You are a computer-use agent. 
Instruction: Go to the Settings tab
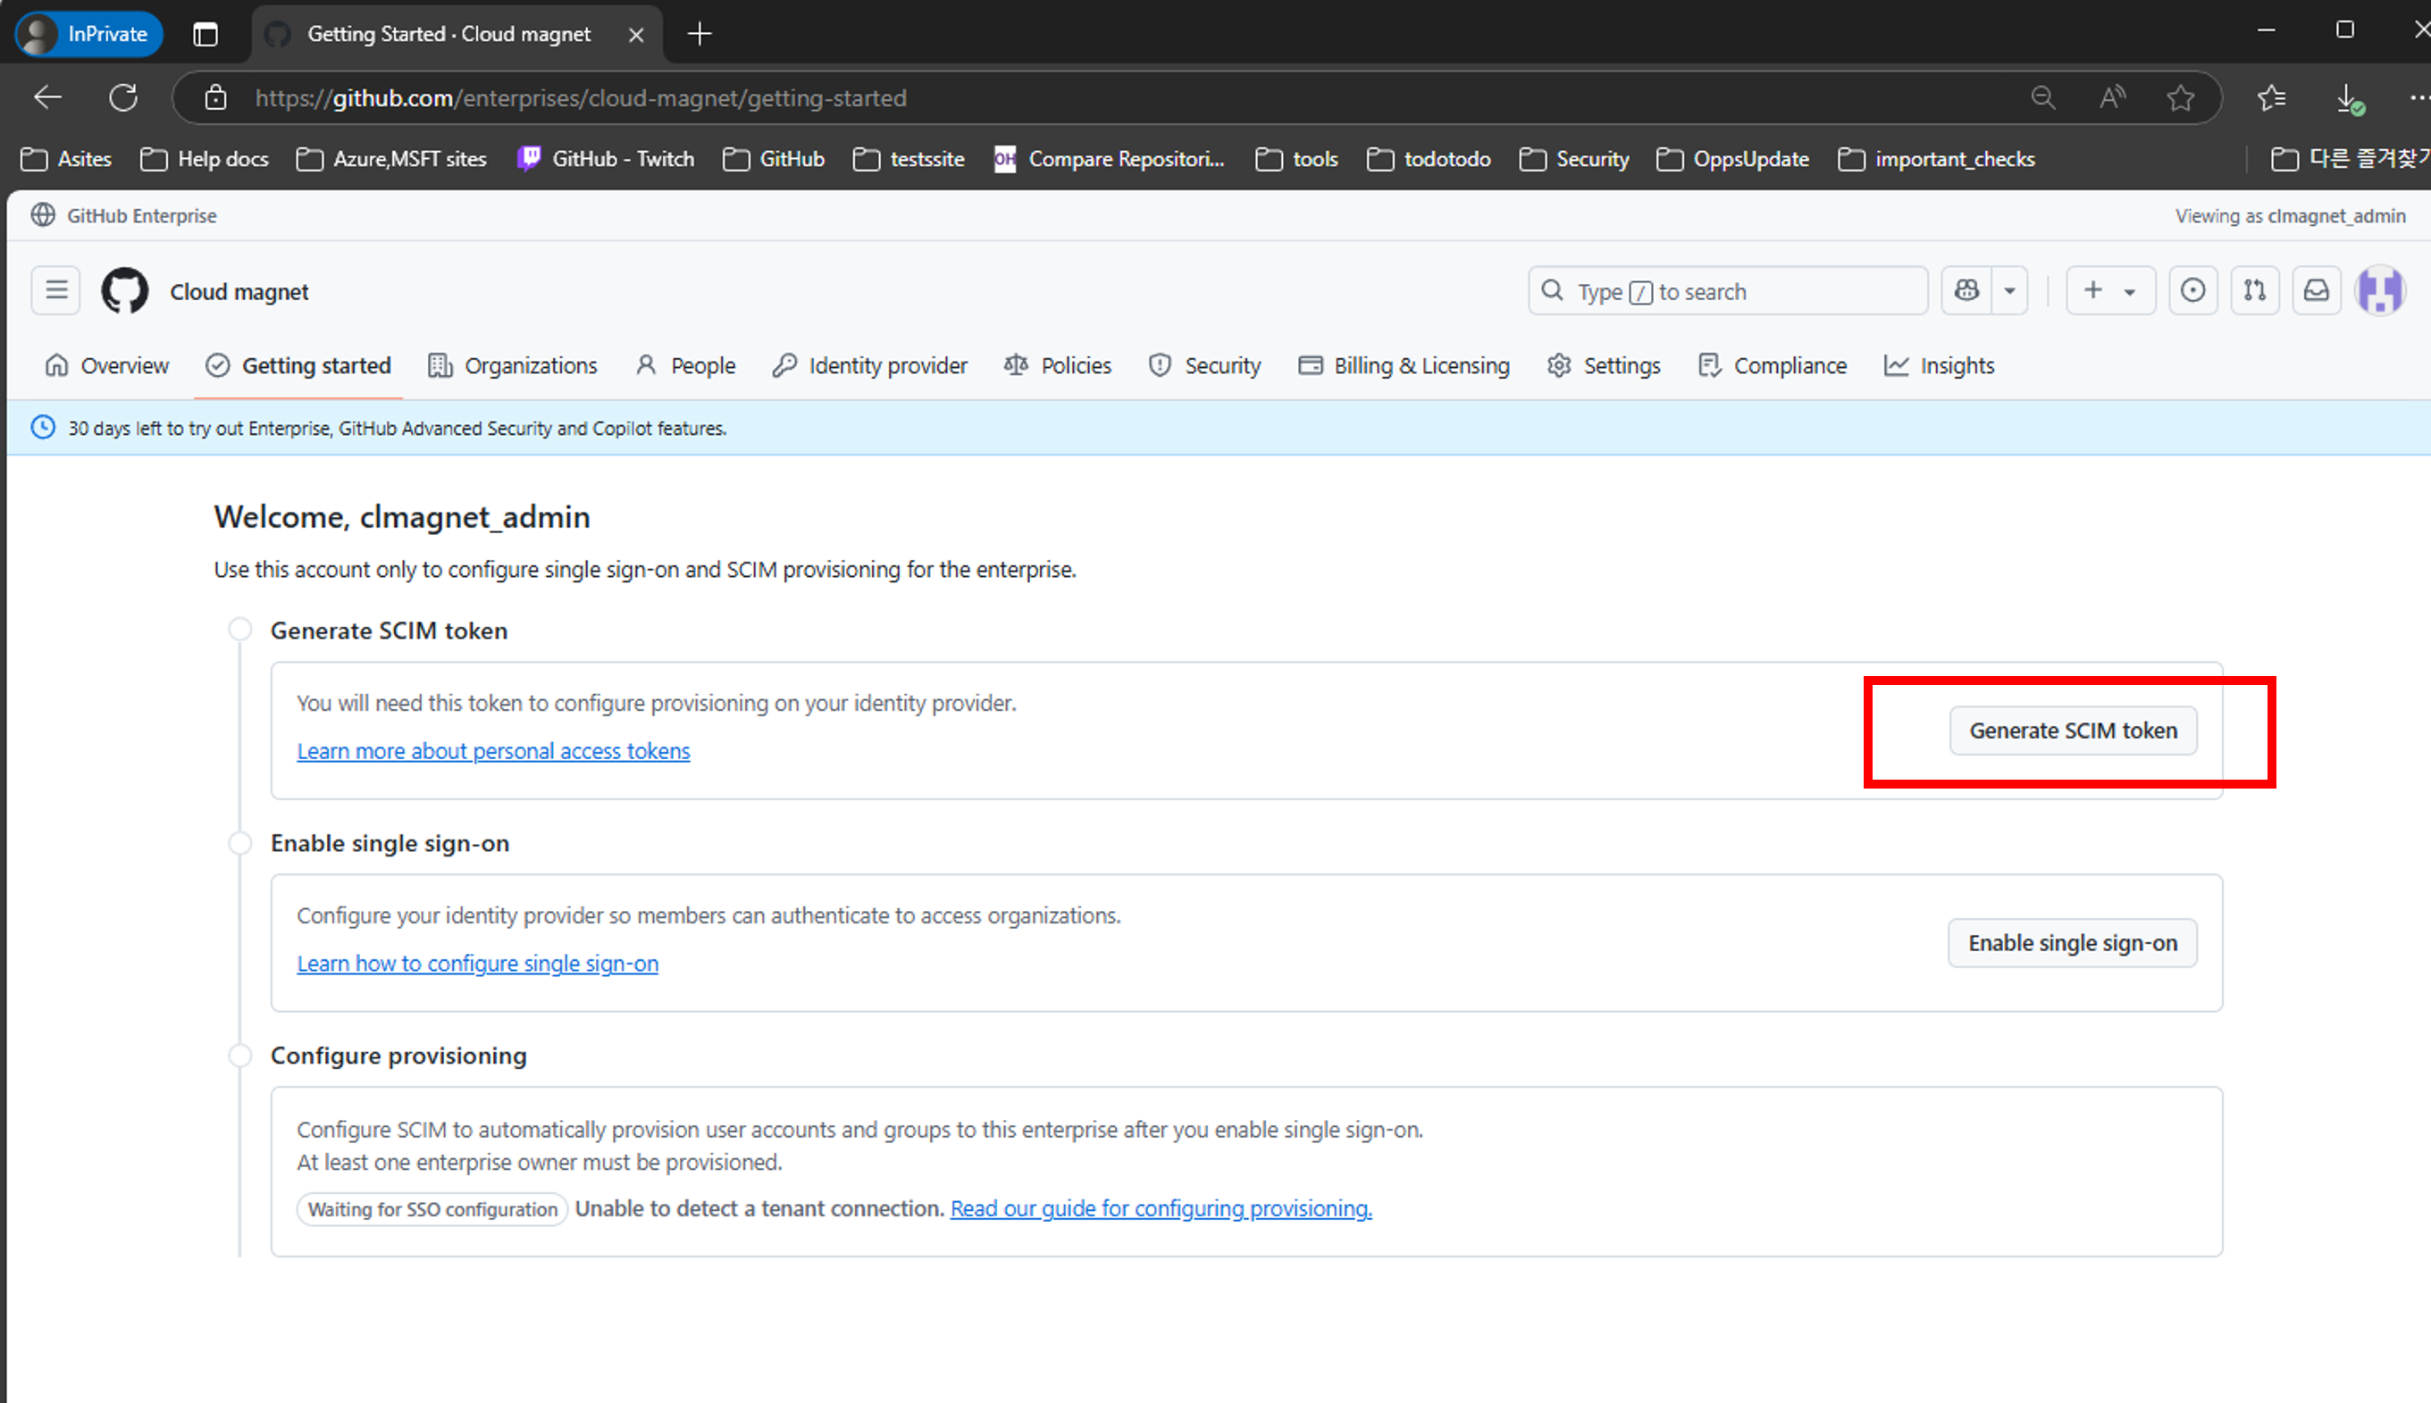pos(1604,365)
